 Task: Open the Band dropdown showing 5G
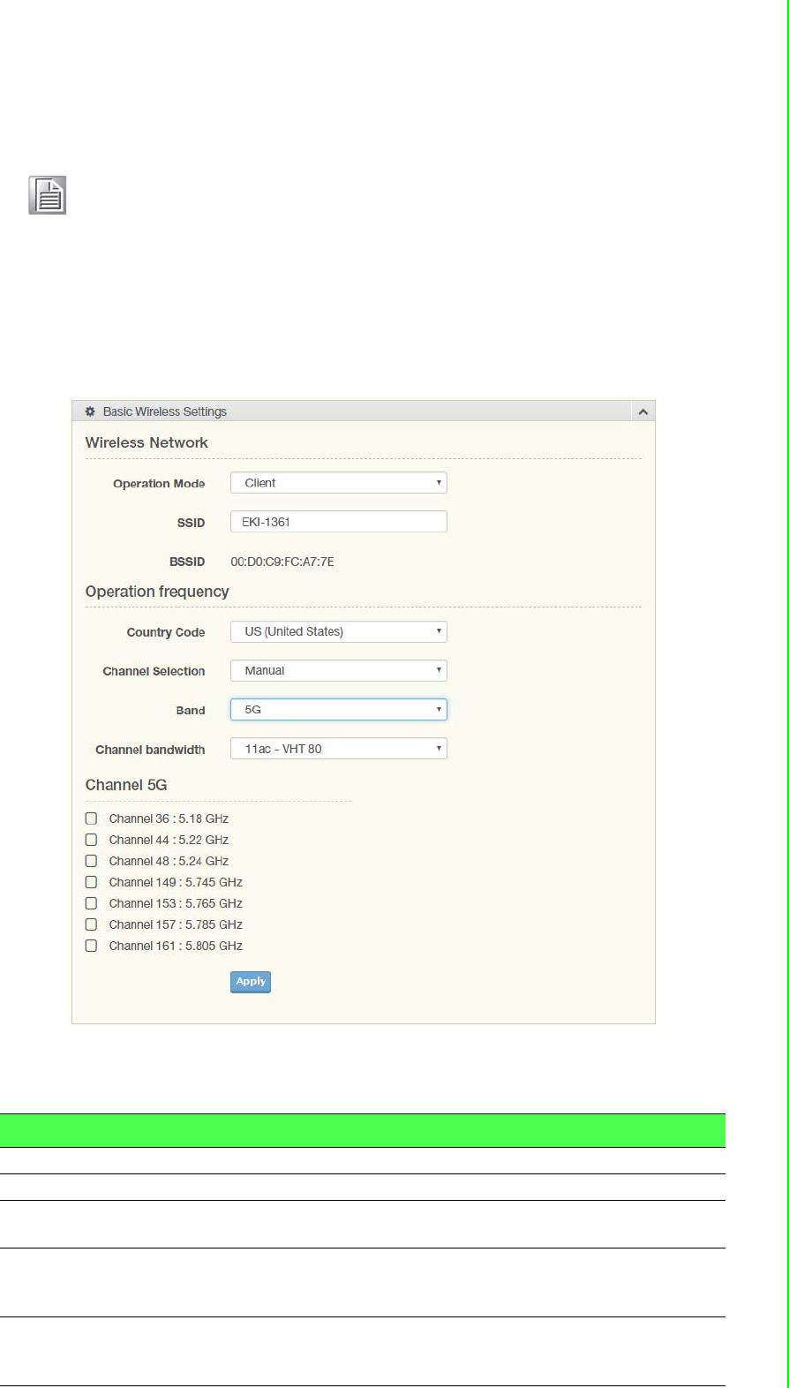339,709
